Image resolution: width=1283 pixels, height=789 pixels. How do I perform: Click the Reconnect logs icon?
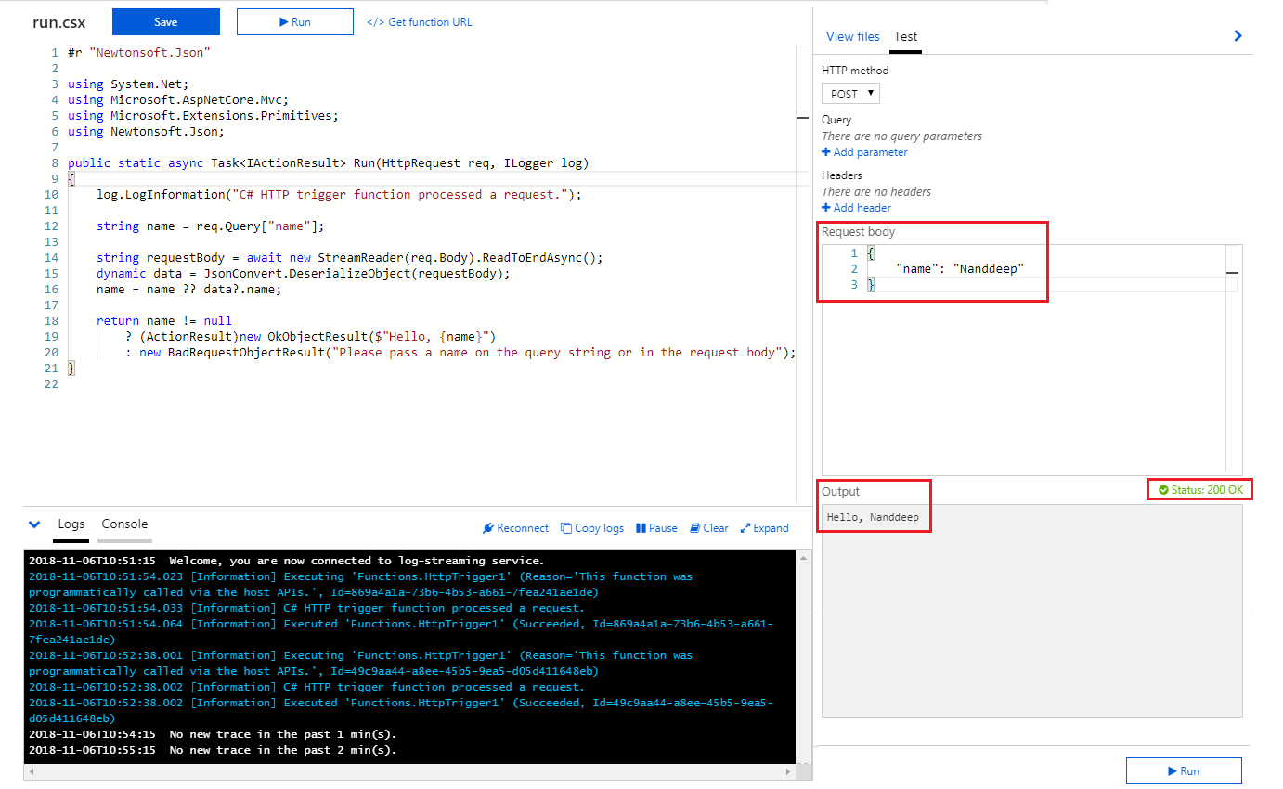point(488,528)
